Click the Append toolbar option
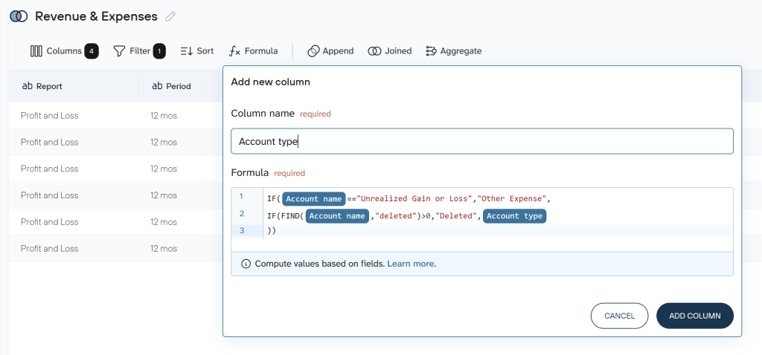Viewport: 762px width, 355px height. (x=330, y=51)
